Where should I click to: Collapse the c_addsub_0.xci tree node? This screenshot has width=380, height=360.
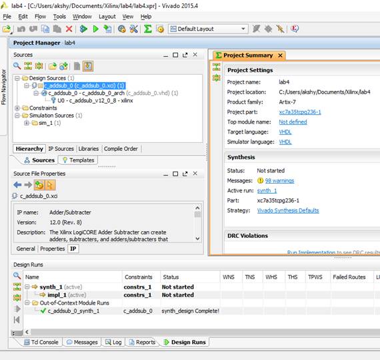tap(27, 85)
